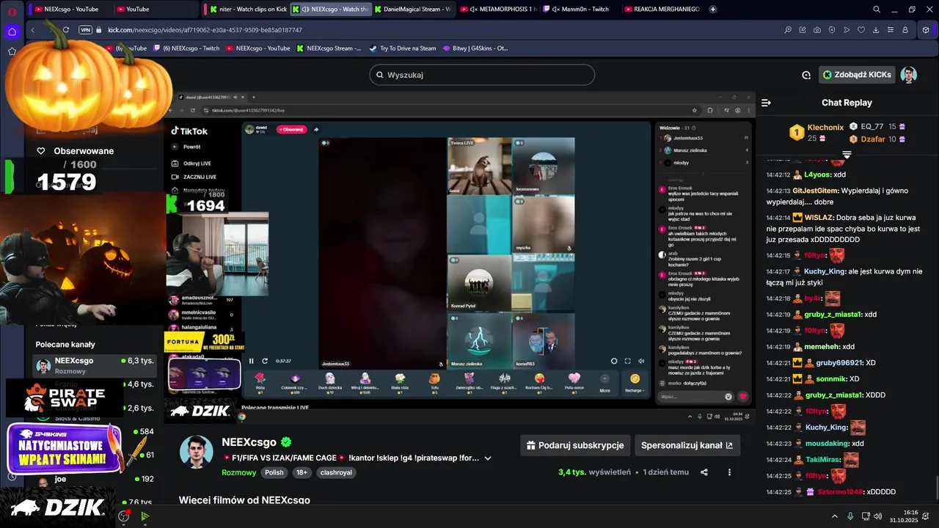Open Kick notifications bubble icon
The width and height of the screenshot is (939, 528).
[x=806, y=75]
